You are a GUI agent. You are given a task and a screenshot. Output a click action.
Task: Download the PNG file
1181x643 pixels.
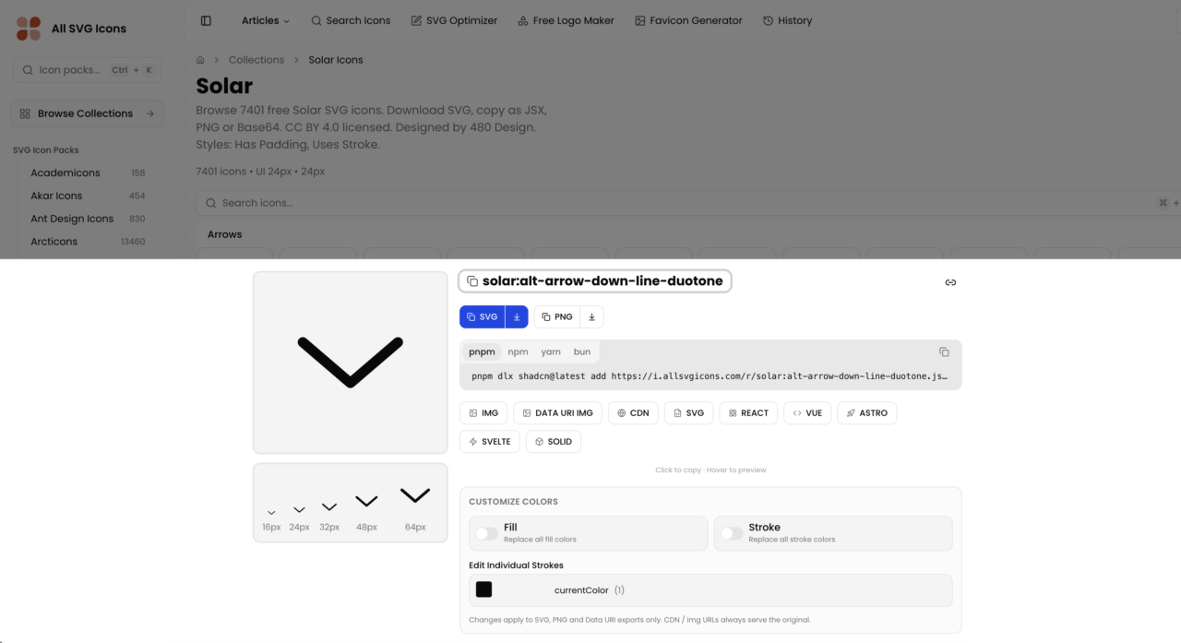click(591, 317)
